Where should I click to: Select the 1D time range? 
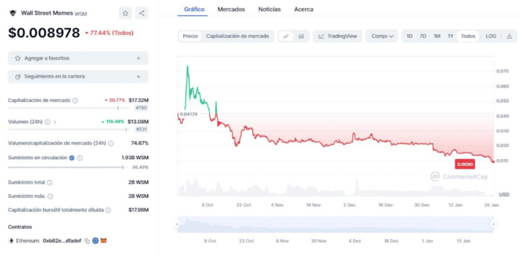click(409, 36)
